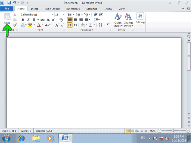Go to the Mailings tab

pos(92,9)
